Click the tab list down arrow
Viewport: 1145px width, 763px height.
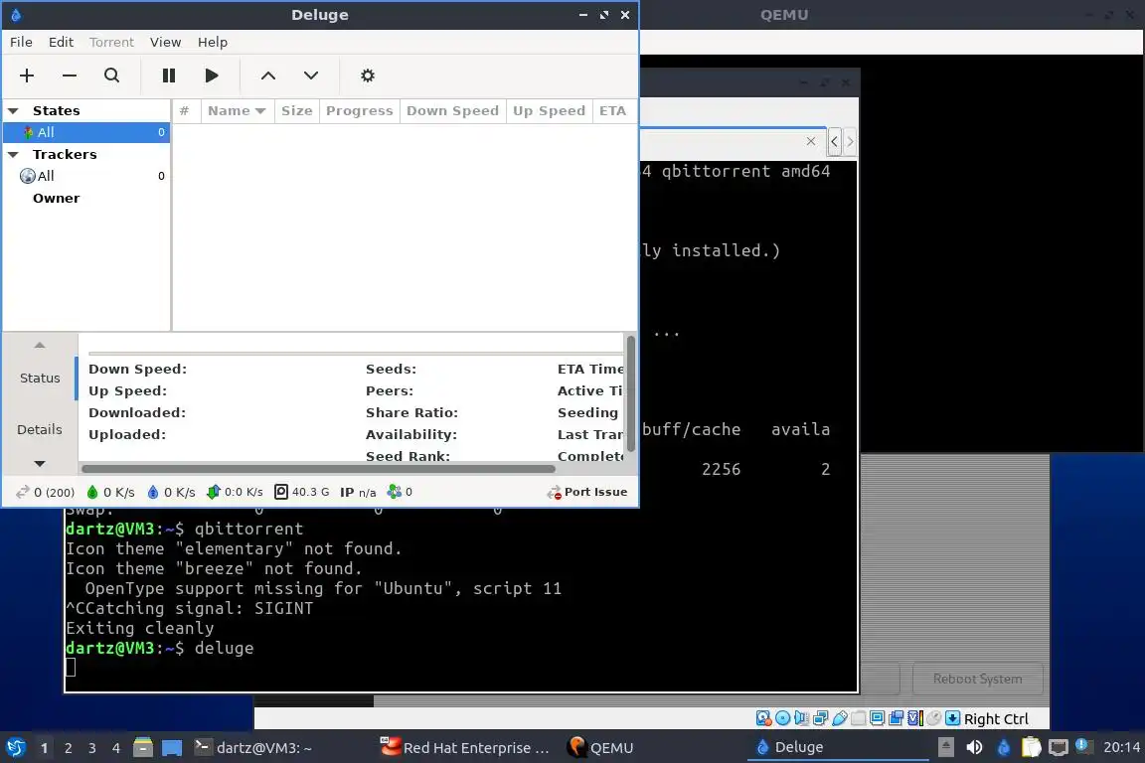pos(40,464)
